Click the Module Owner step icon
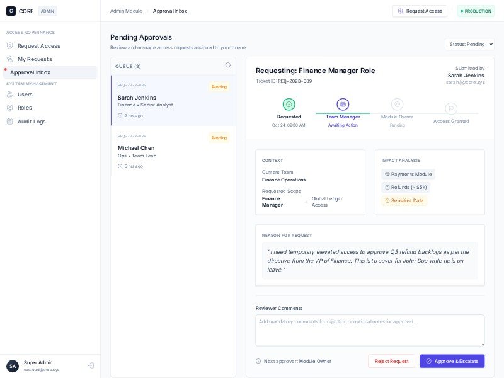 pos(397,105)
